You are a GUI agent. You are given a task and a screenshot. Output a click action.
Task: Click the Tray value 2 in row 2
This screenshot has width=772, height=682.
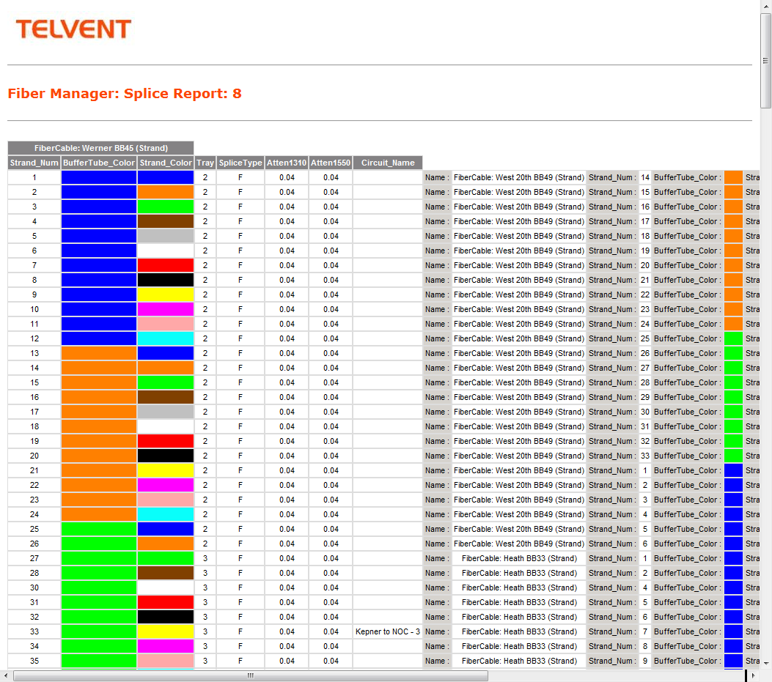pyautogui.click(x=205, y=192)
